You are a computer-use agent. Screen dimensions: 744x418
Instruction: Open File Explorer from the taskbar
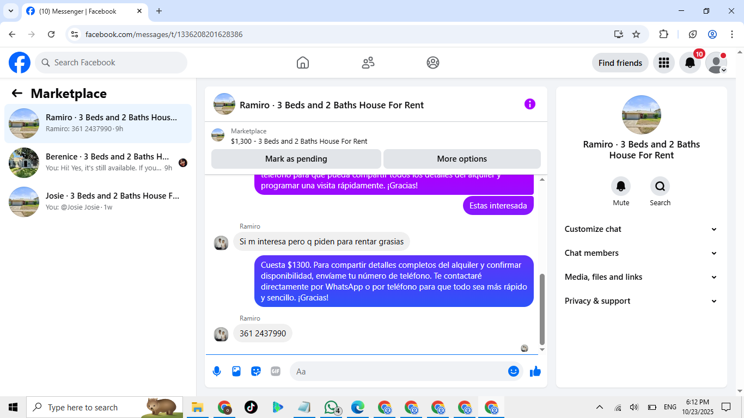[x=197, y=407]
